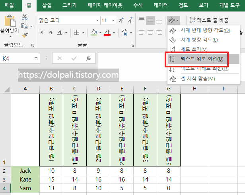Screen dimensions: 245x195
Task: Click the Format Painter brush icon
Action: tap(25, 35)
